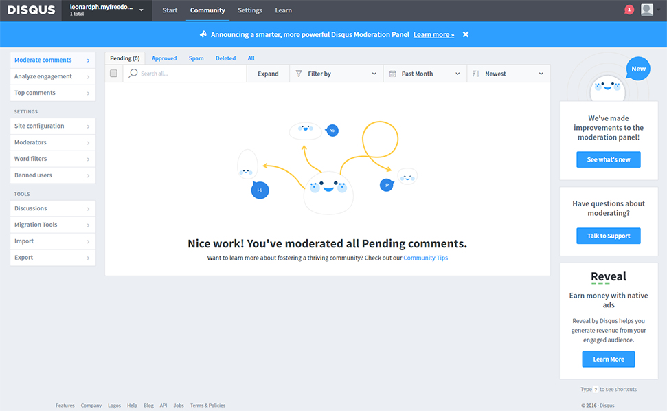Click the Reveal Learn More button
667x411 pixels.
click(609, 359)
